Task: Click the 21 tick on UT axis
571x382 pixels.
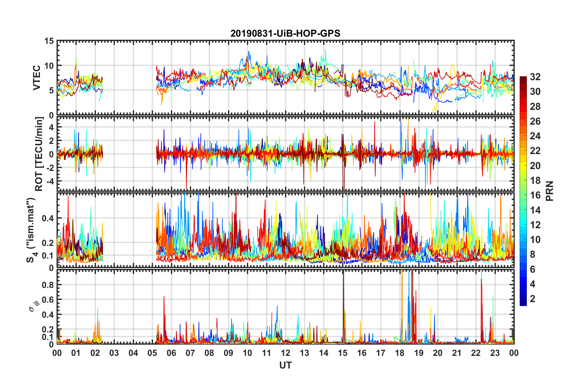Action: point(457,353)
